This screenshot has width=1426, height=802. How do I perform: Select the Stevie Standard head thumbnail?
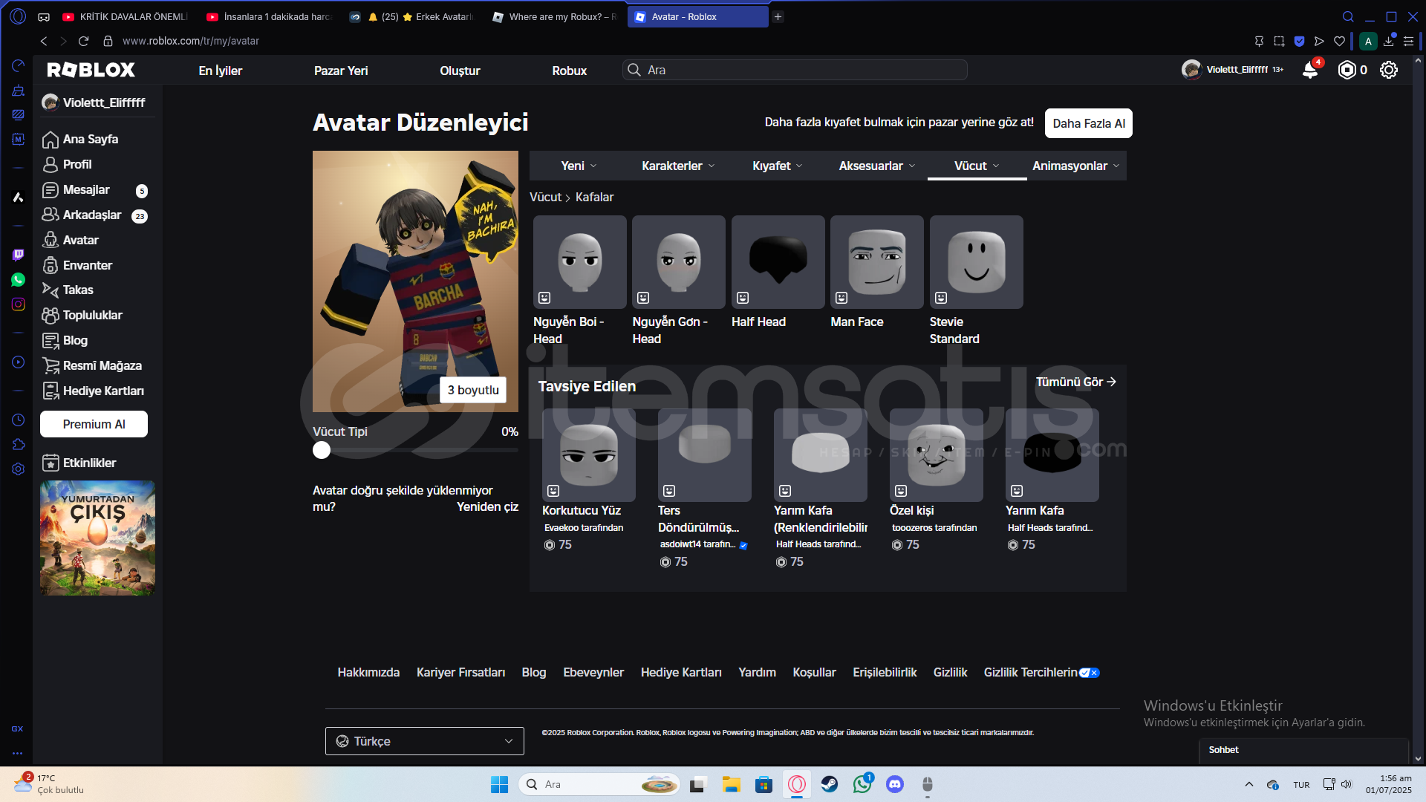(977, 262)
